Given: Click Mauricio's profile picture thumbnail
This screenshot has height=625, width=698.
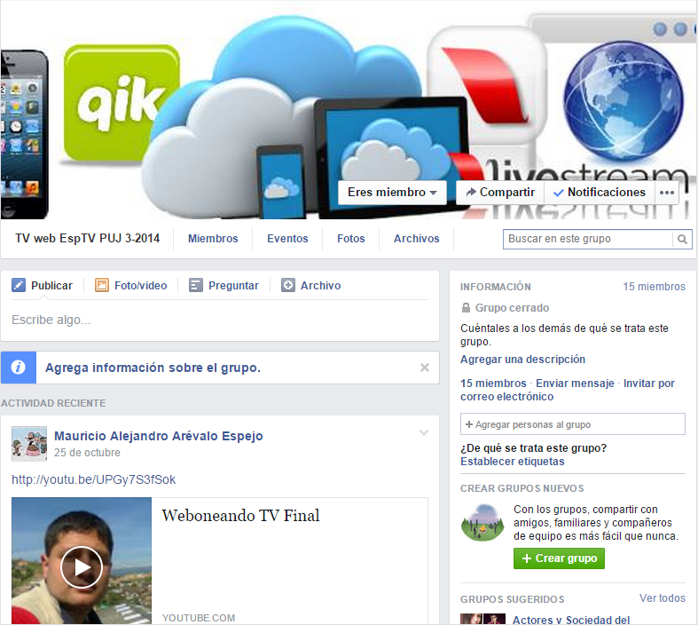Looking at the screenshot, I should coord(29,444).
